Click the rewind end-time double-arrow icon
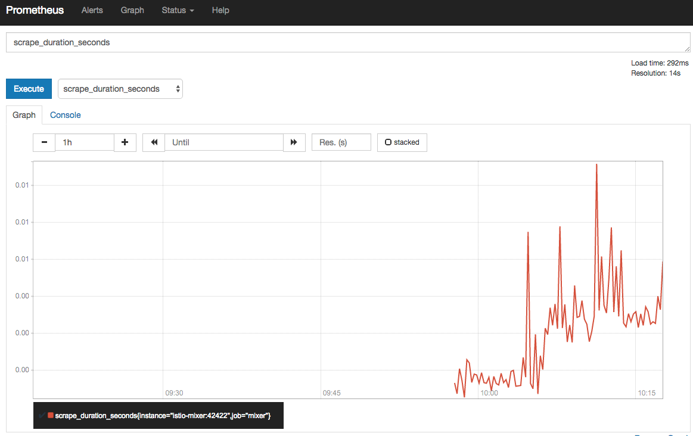 (x=154, y=142)
